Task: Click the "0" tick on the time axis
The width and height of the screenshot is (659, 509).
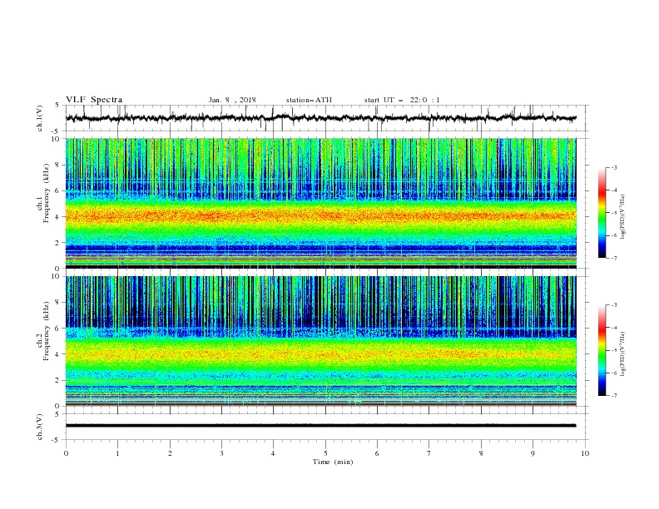Action: (66, 453)
